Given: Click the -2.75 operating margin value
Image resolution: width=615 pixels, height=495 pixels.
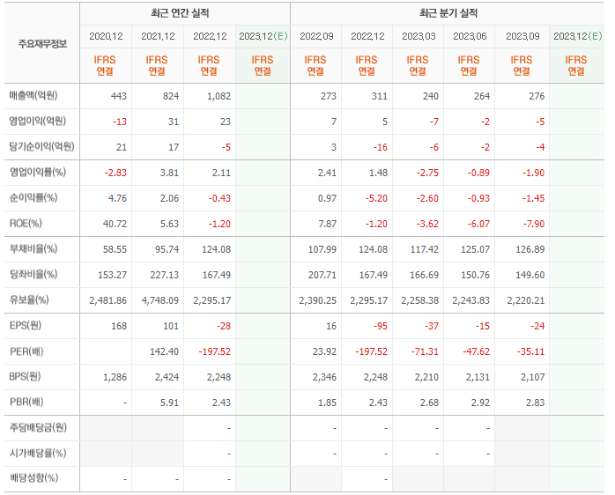Looking at the screenshot, I should coord(427,173).
